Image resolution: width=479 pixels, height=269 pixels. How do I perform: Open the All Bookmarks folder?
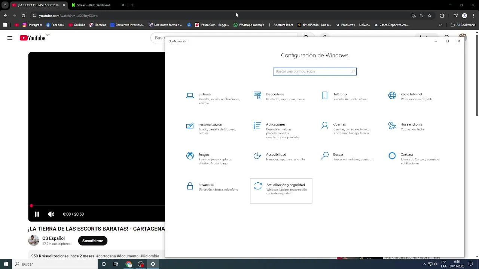[x=463, y=25]
